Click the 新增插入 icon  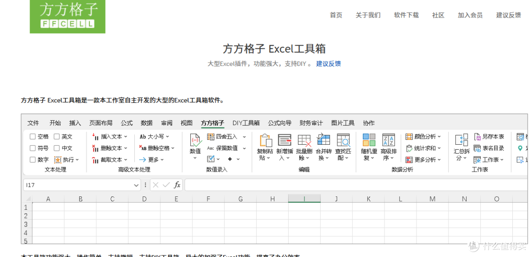point(285,140)
